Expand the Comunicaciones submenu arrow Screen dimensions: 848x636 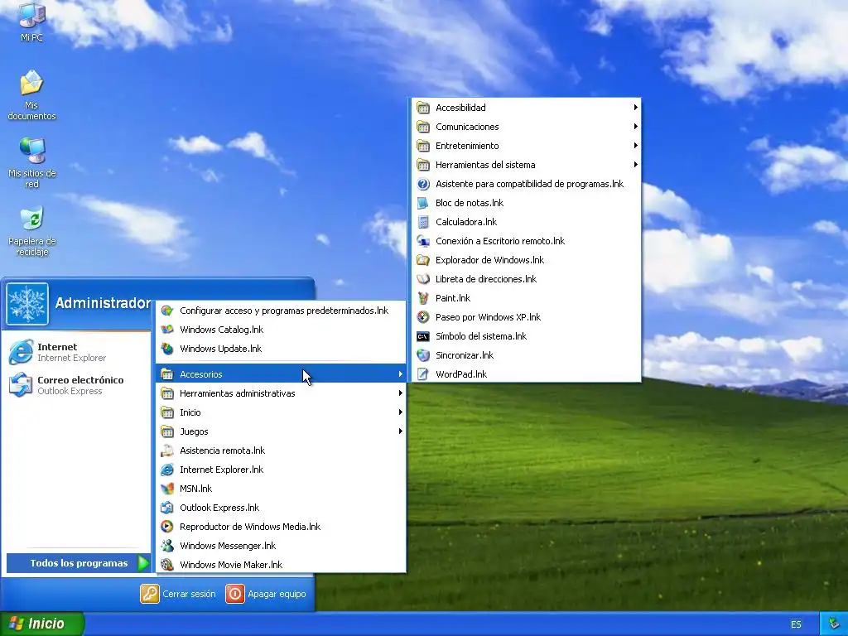click(635, 127)
